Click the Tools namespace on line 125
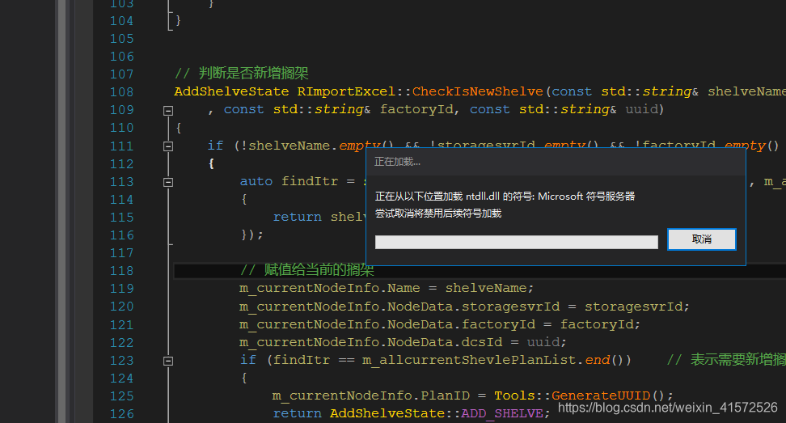Image resolution: width=786 pixels, height=423 pixels. pyautogui.click(x=514, y=396)
